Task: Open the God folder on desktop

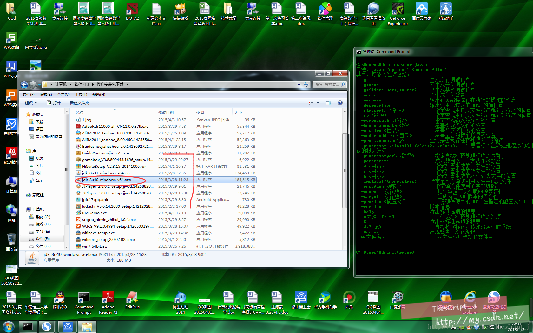Action: (12, 11)
